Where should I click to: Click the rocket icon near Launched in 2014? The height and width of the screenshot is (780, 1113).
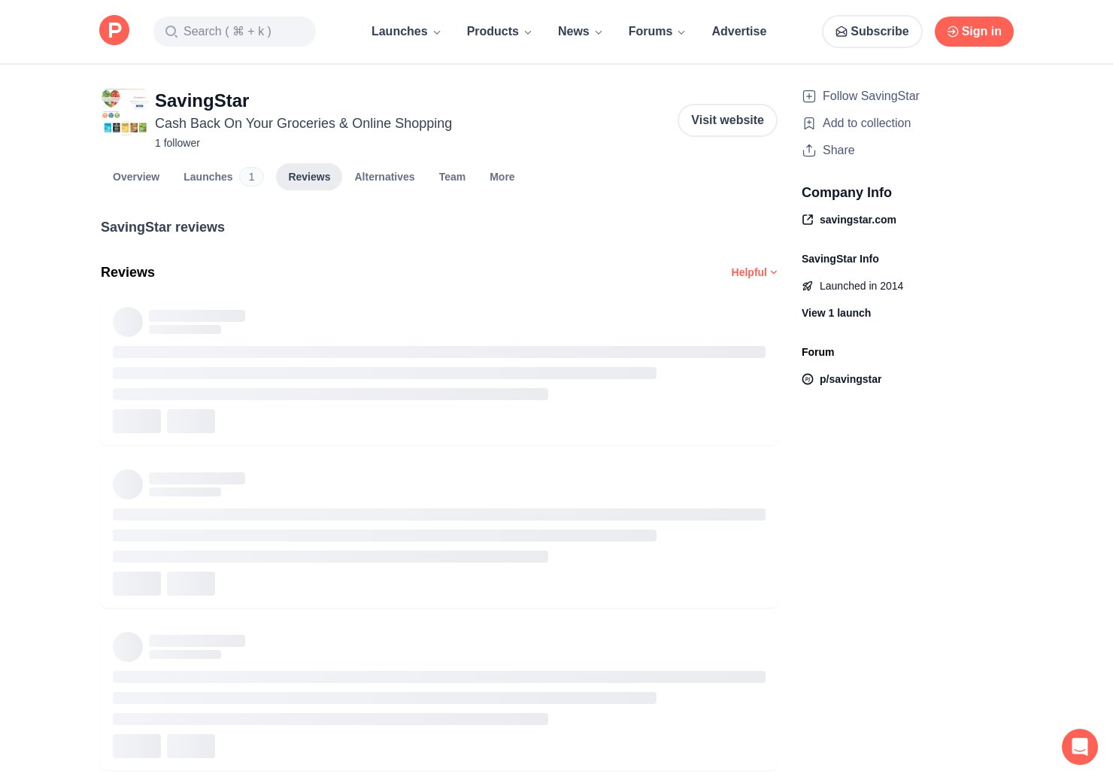pos(808,286)
